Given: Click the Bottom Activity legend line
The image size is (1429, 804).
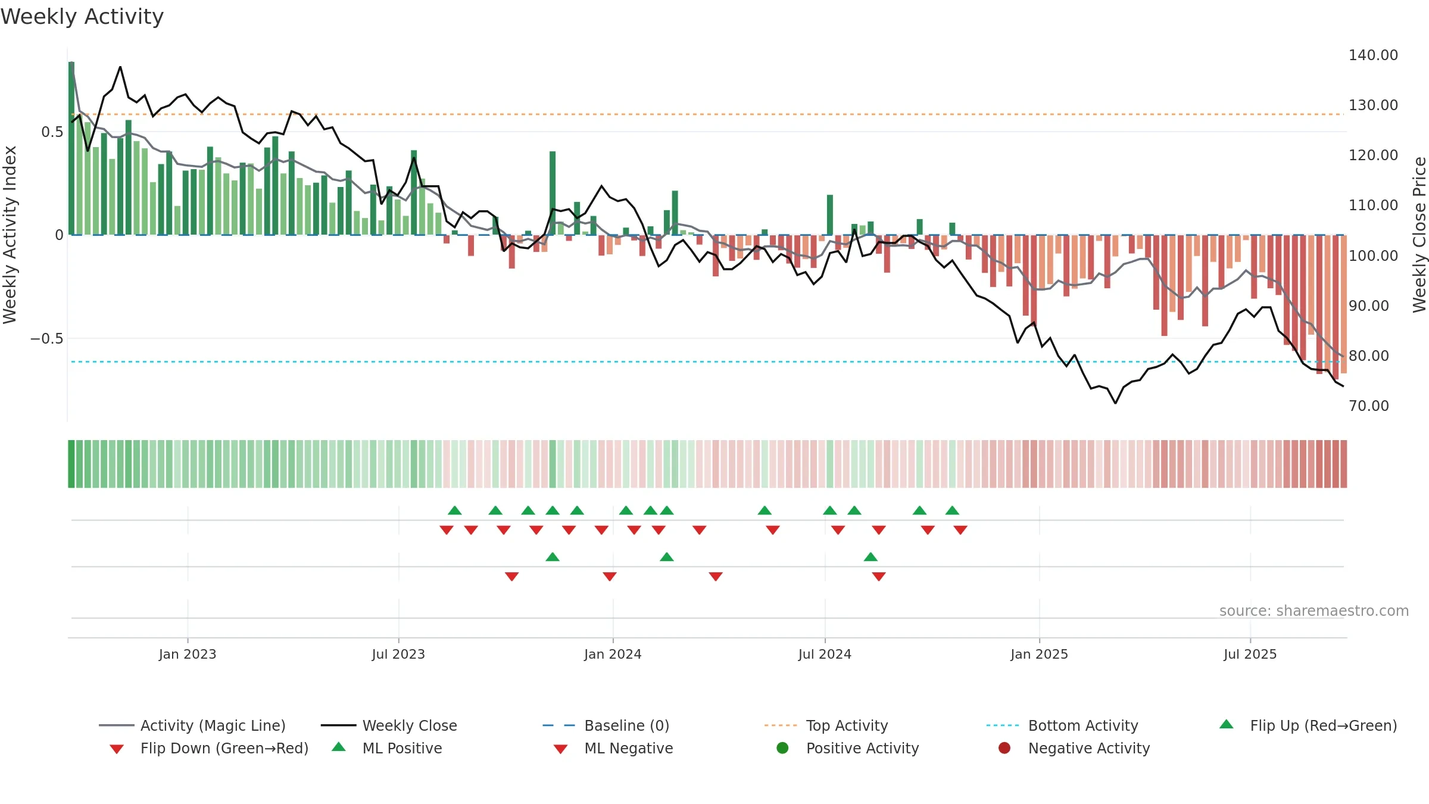Looking at the screenshot, I should (x=1003, y=725).
